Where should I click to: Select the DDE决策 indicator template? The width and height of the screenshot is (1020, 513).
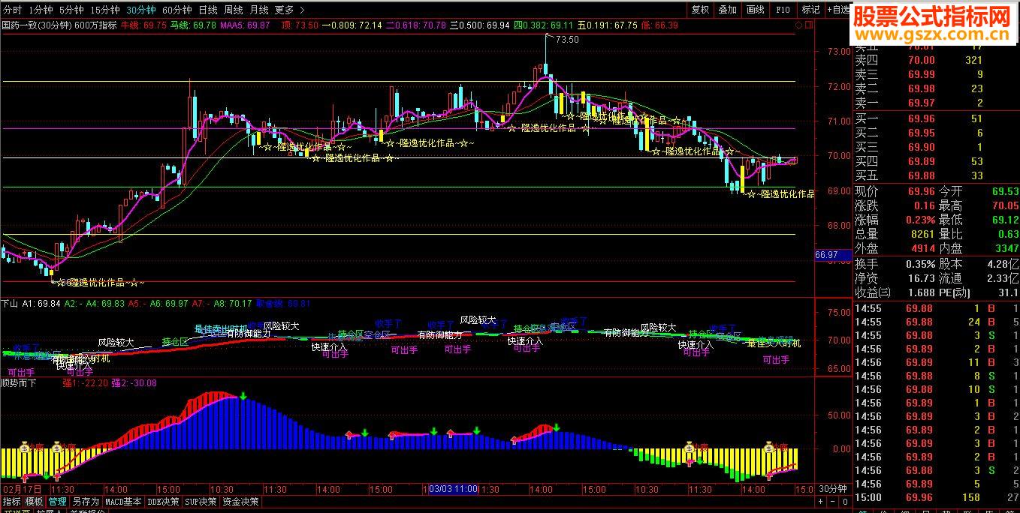pos(163,501)
